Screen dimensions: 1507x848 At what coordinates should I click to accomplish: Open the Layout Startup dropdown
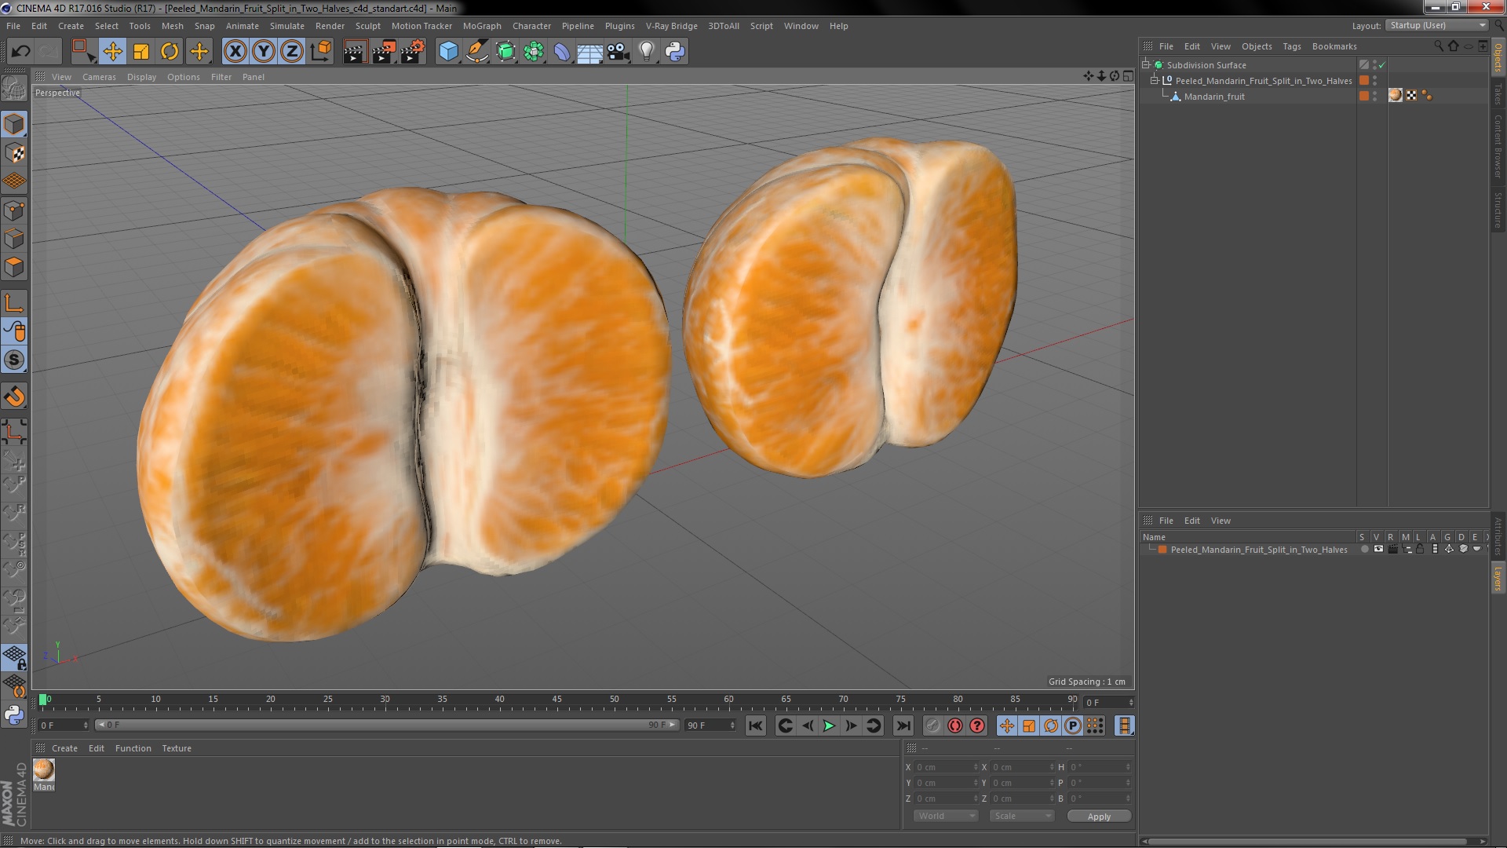(1438, 26)
